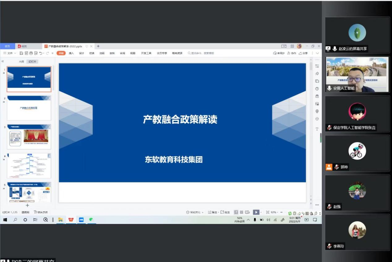The image size is (392, 262).
Task: Click the text T icon in right sidebar
Action: coord(317,129)
